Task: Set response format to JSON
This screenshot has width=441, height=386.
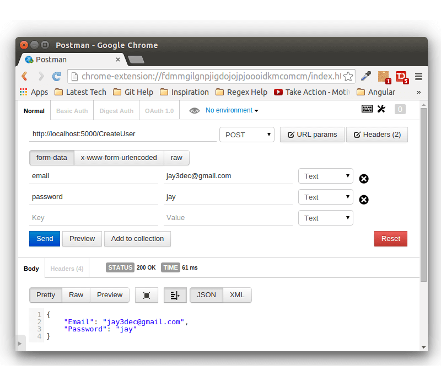Action: (x=206, y=295)
